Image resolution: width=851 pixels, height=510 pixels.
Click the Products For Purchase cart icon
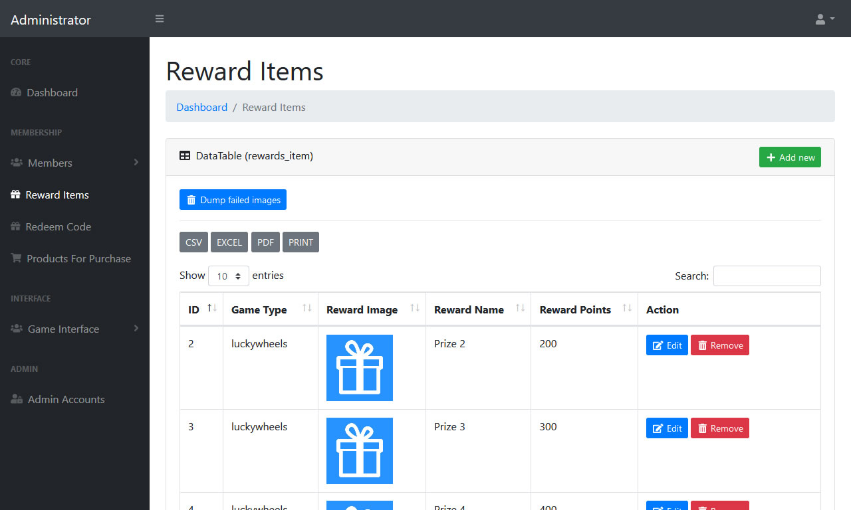[15, 258]
